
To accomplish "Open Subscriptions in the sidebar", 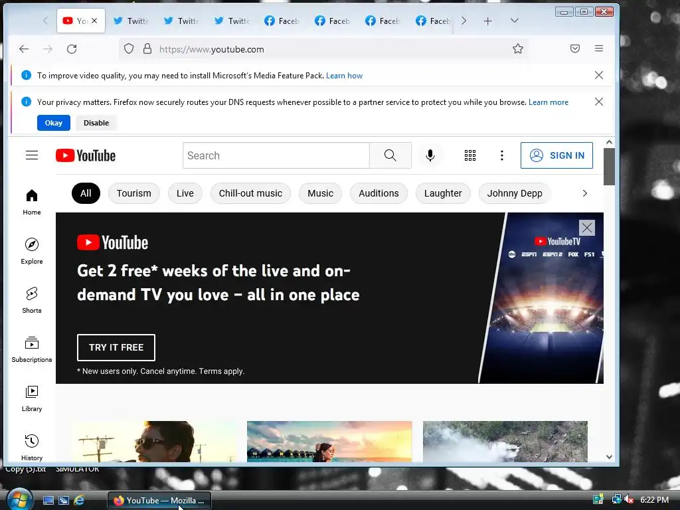I will click(32, 349).
